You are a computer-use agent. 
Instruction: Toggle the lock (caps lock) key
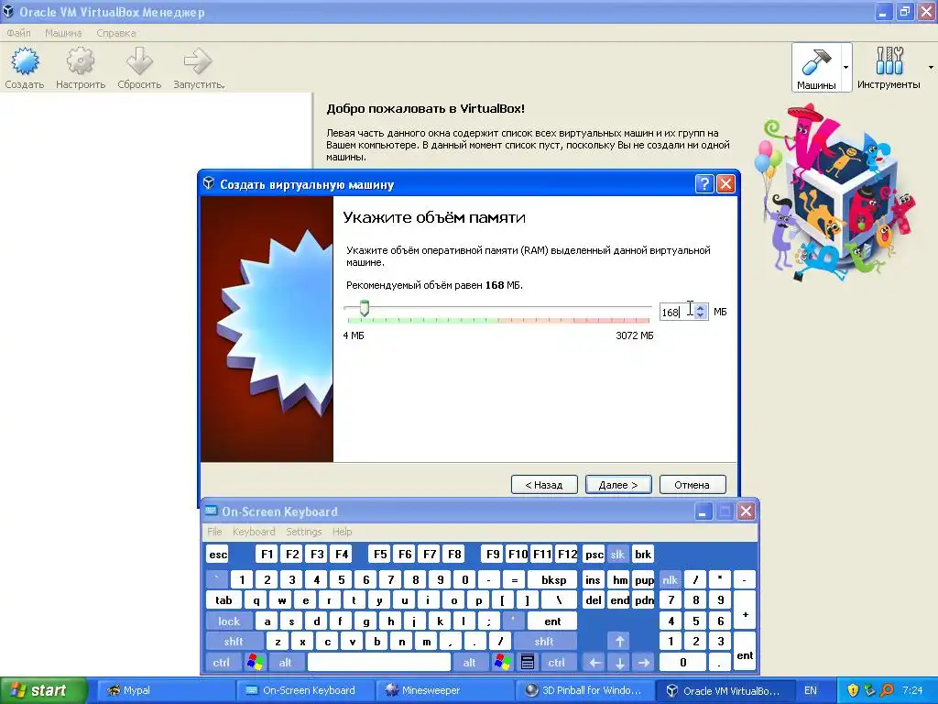(228, 621)
